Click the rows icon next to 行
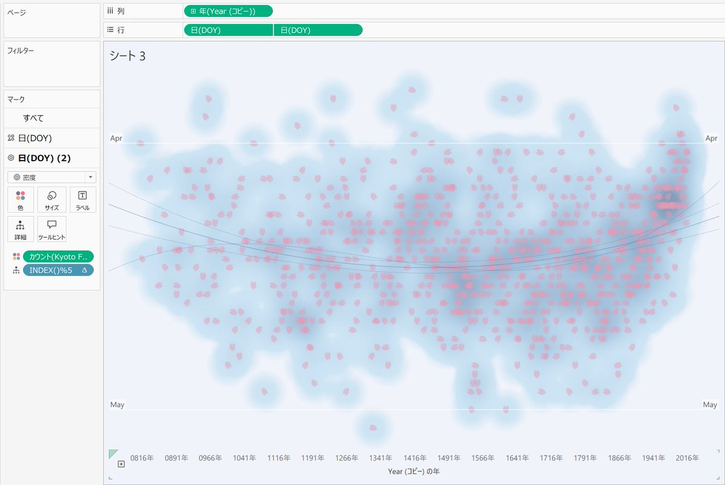The width and height of the screenshot is (725, 485). pyautogui.click(x=110, y=30)
